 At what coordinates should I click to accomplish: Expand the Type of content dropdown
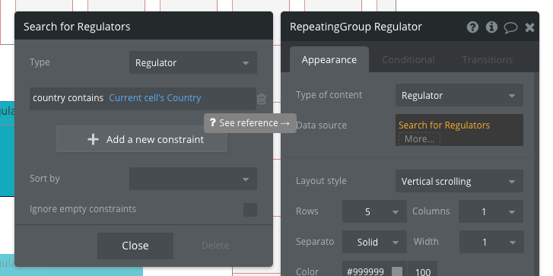459,95
